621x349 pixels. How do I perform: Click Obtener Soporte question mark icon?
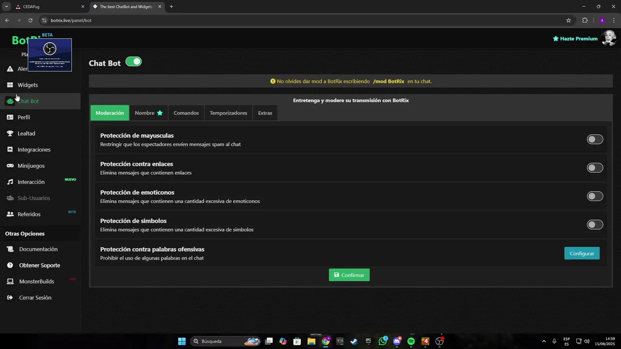point(10,266)
